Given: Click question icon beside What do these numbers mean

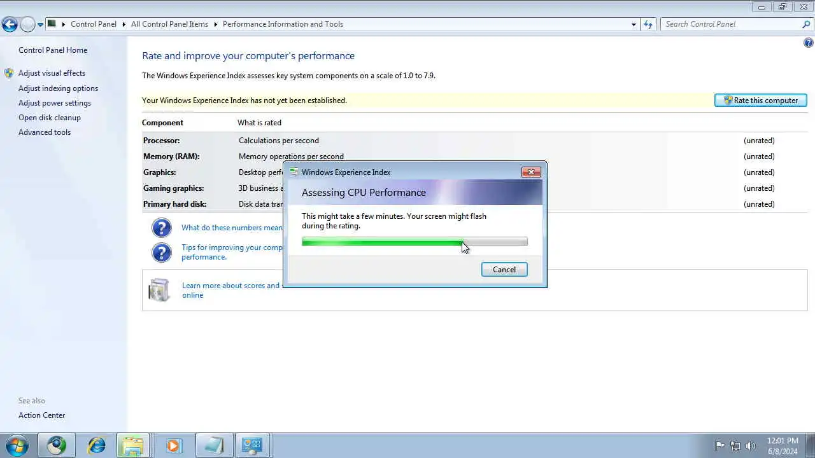Looking at the screenshot, I should point(162,228).
